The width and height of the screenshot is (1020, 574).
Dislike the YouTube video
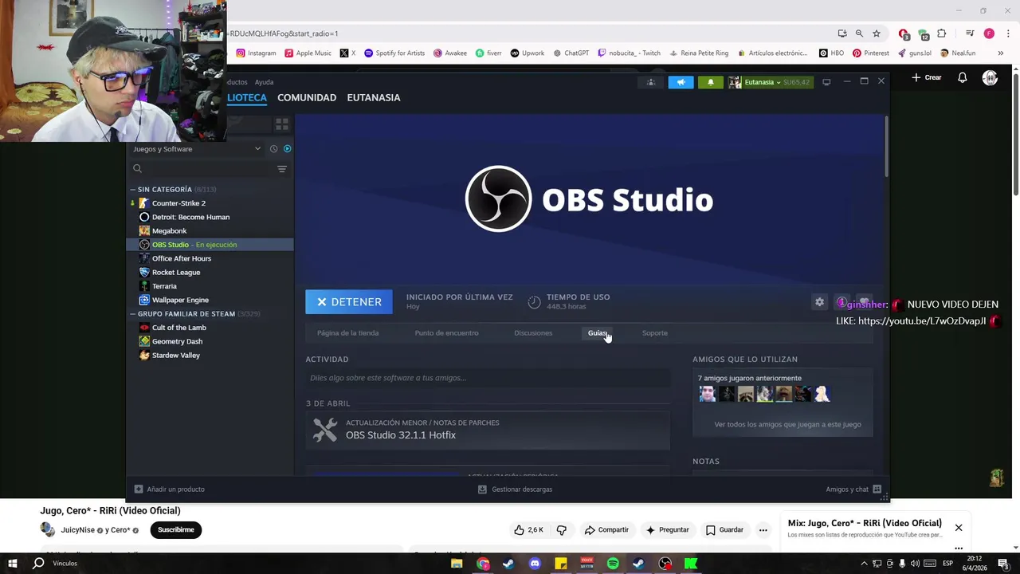561,530
